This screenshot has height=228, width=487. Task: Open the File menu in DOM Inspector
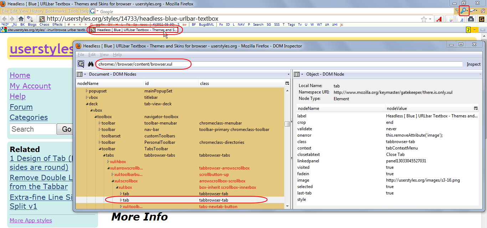point(81,55)
